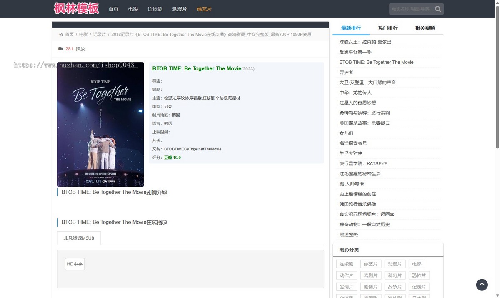Select 战争片 category tag
This screenshot has height=298, width=500.
point(395,287)
